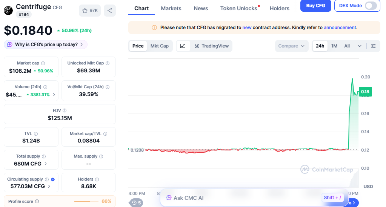The height and width of the screenshot is (207, 386).
Task: Click the Volume (24h) info icon
Action: pyautogui.click(x=45, y=87)
